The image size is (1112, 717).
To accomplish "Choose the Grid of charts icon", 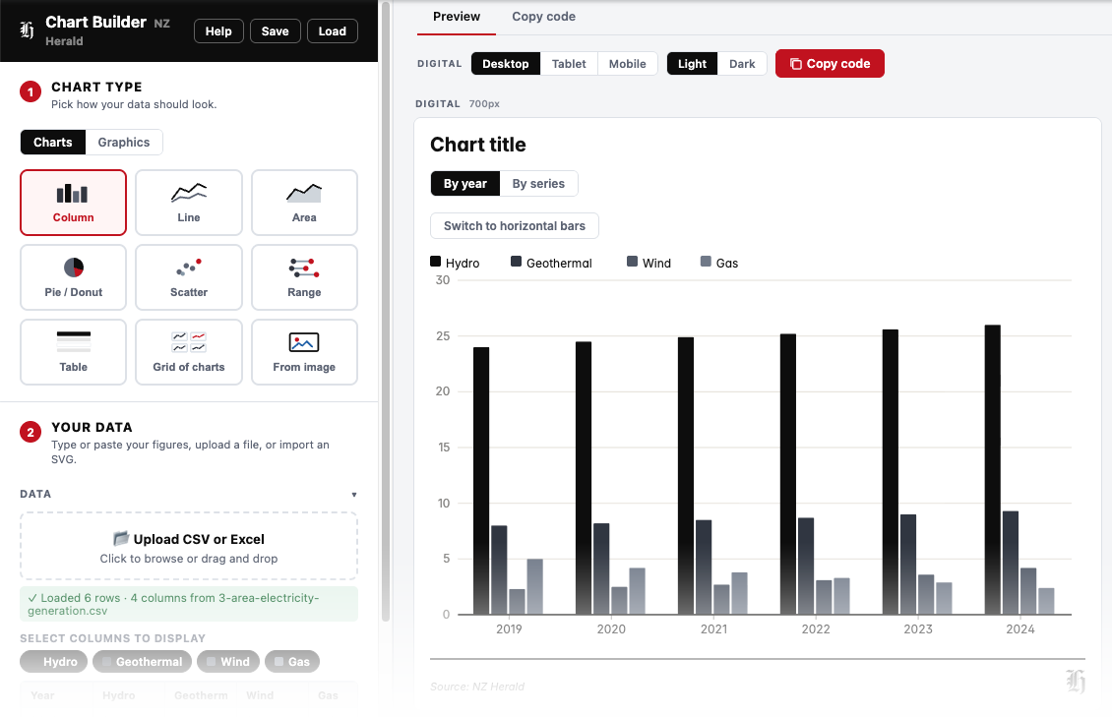I will 189,342.
